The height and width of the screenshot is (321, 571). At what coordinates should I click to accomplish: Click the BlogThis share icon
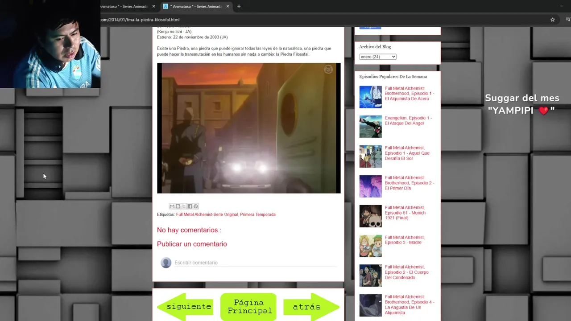[178, 206]
